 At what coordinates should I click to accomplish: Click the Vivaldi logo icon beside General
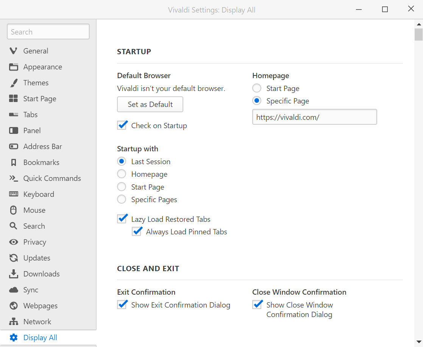coord(14,51)
